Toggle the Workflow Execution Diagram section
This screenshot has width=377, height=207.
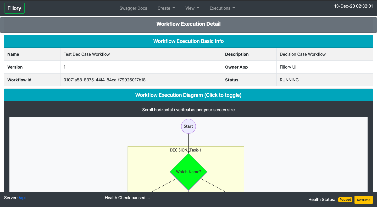tap(188, 95)
